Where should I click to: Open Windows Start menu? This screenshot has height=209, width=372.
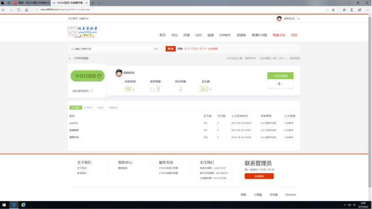point(4,205)
